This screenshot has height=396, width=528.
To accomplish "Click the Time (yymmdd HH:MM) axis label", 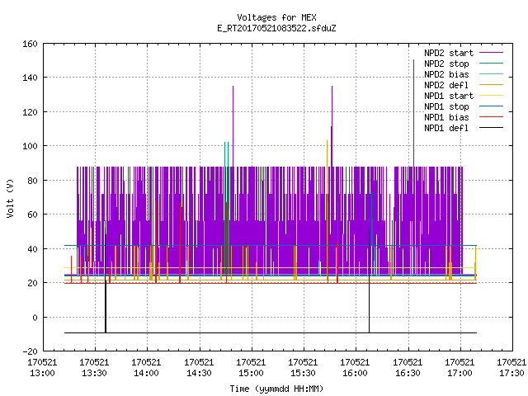I will (x=276, y=389).
